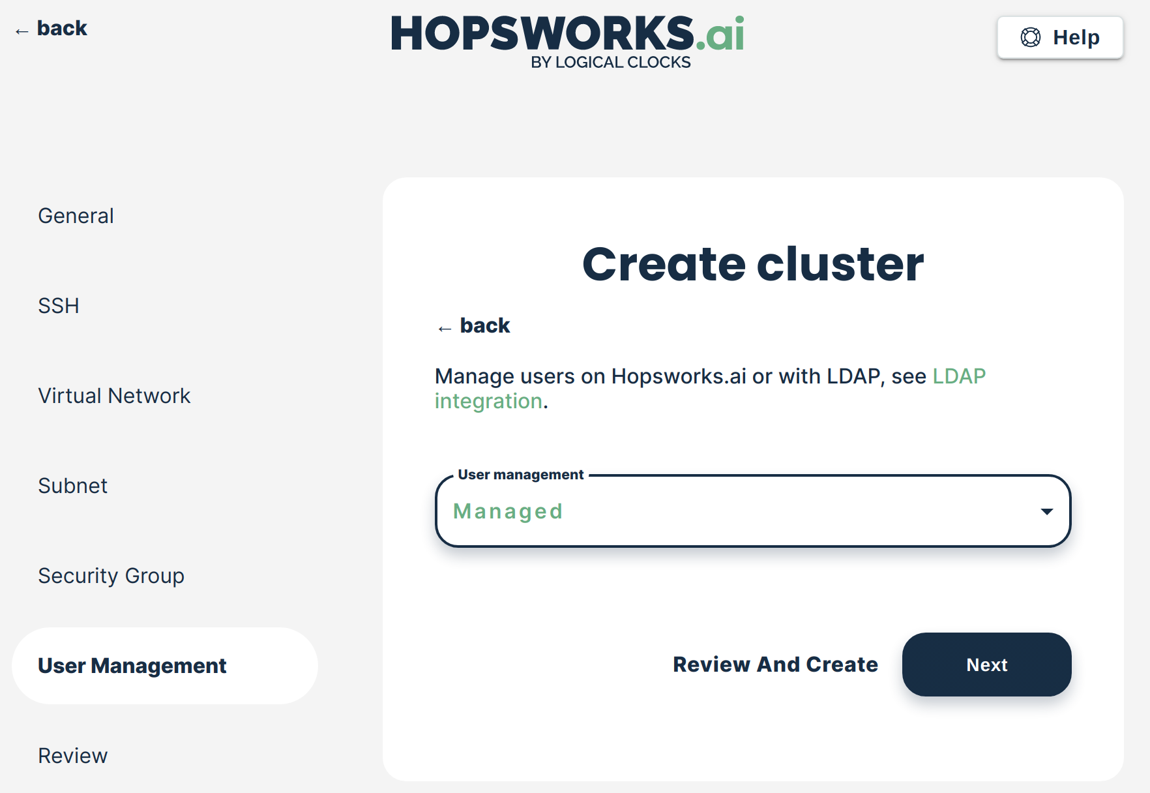Image resolution: width=1150 pixels, height=793 pixels.
Task: Click the BY LOGICAL CLOCKS tagline
Action: click(610, 63)
